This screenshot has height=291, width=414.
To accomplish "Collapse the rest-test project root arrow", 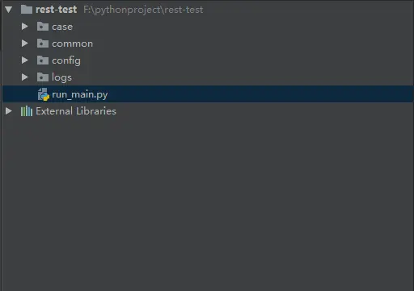I will tap(9, 10).
